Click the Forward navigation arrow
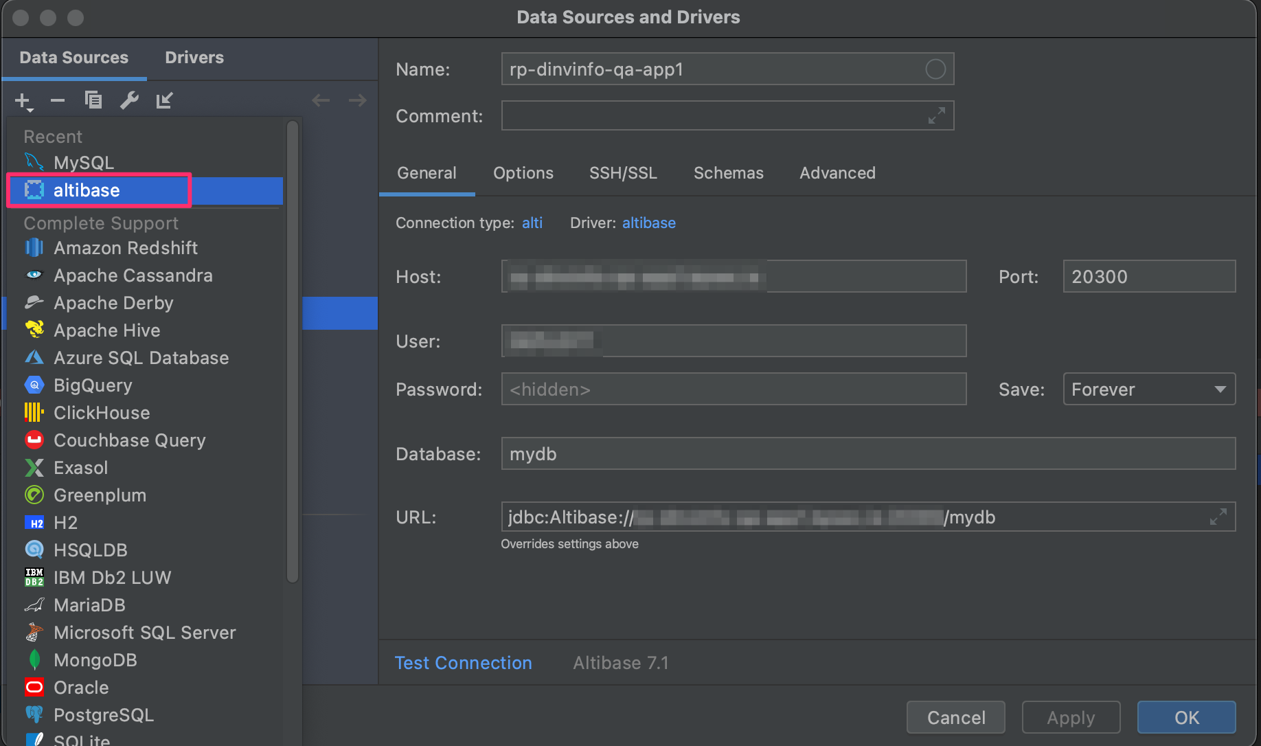 point(358,100)
